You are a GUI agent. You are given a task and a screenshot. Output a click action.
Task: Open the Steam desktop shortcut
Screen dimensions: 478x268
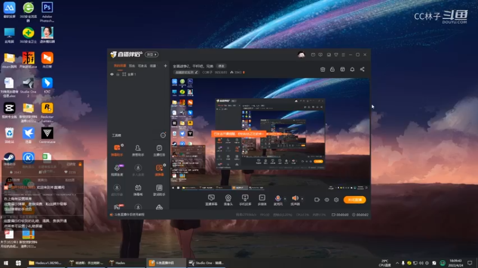(x=9, y=160)
